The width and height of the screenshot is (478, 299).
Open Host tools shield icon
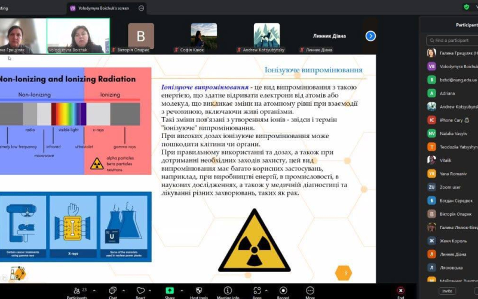pyautogui.click(x=198, y=290)
